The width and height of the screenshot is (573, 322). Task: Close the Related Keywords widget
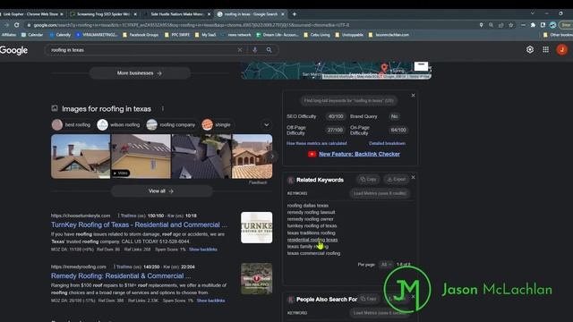413,177
